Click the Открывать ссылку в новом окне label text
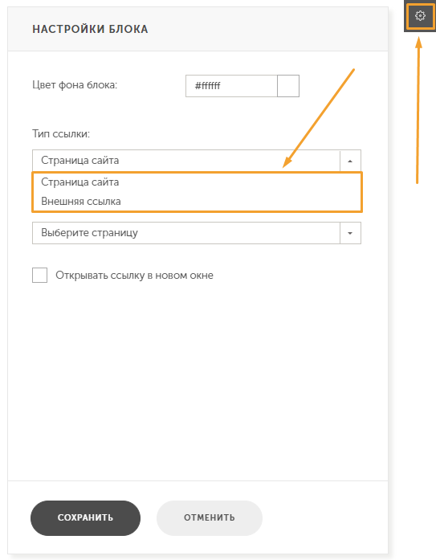Screen dimensions: 436x560 point(134,276)
